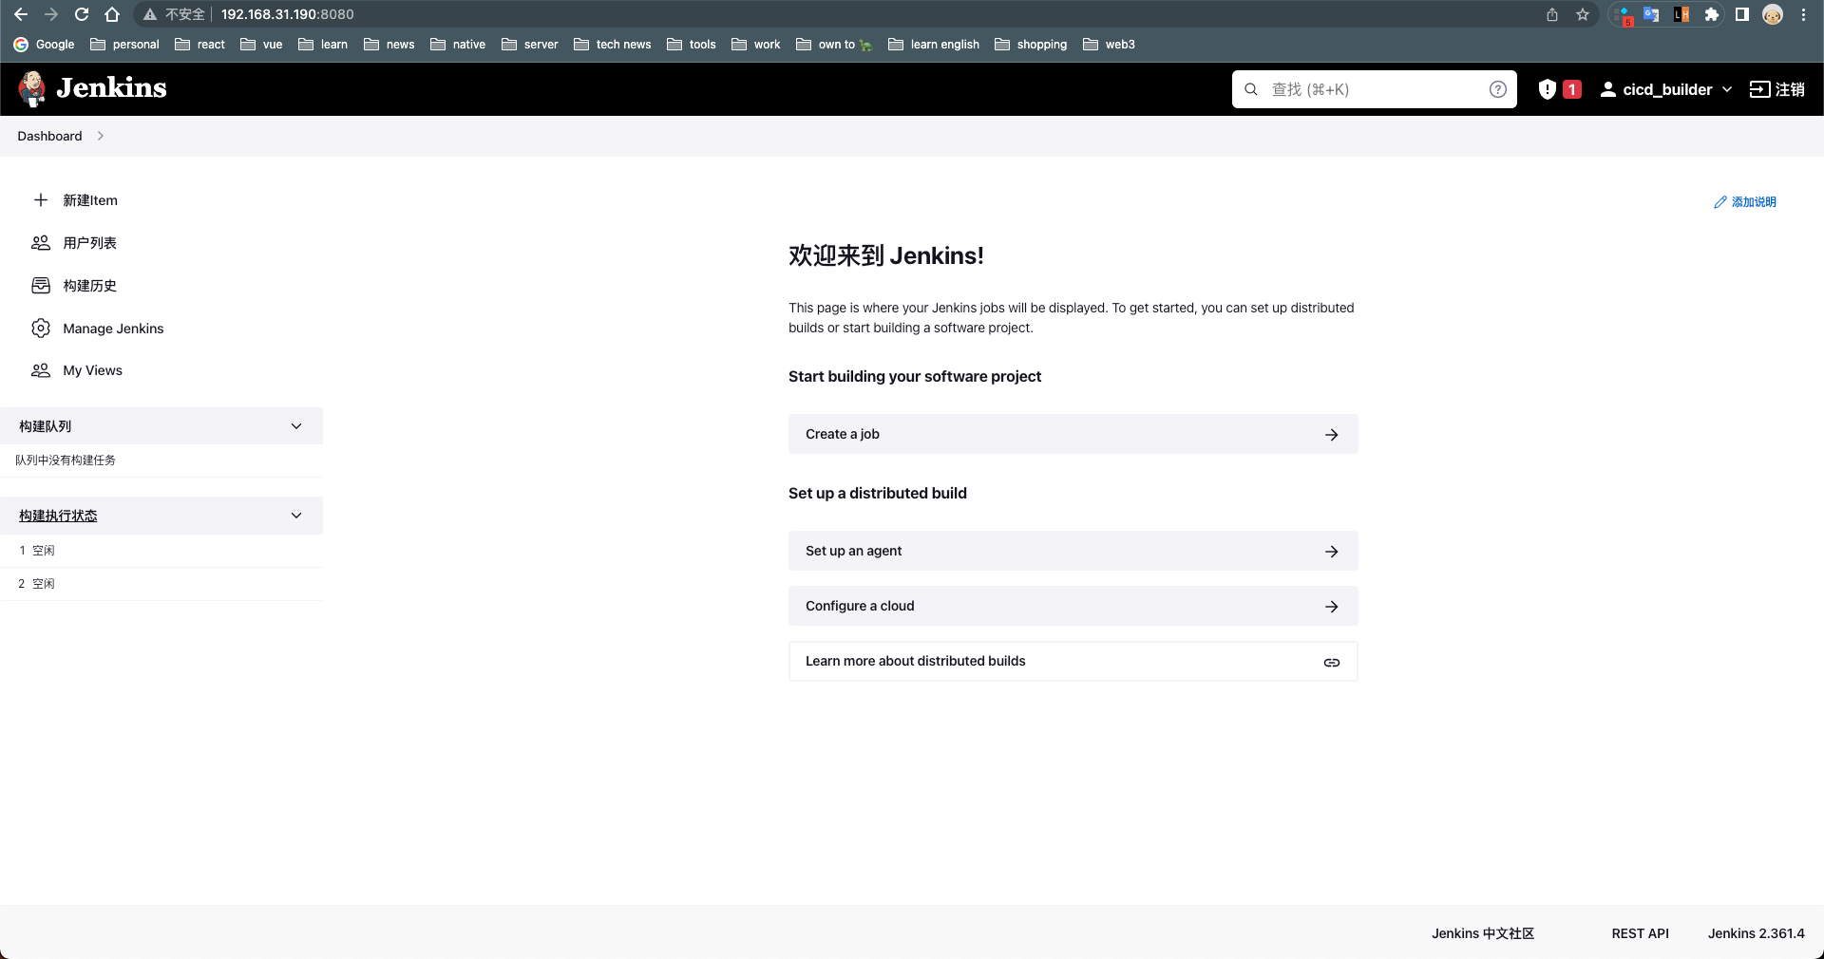Click the browser address bar URL
Screen dimensions: 1824x959
288,14
